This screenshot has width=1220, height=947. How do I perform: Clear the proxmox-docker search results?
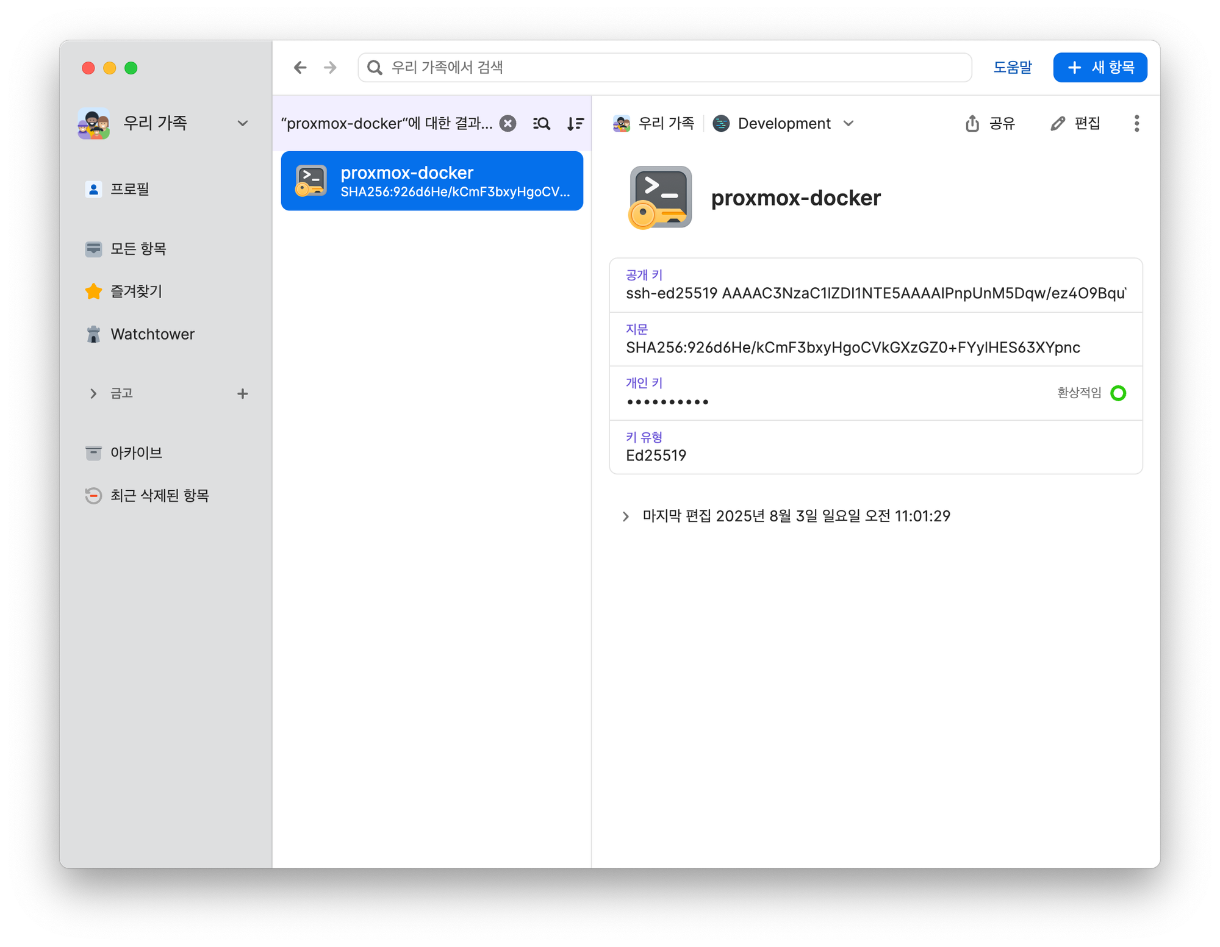click(508, 124)
